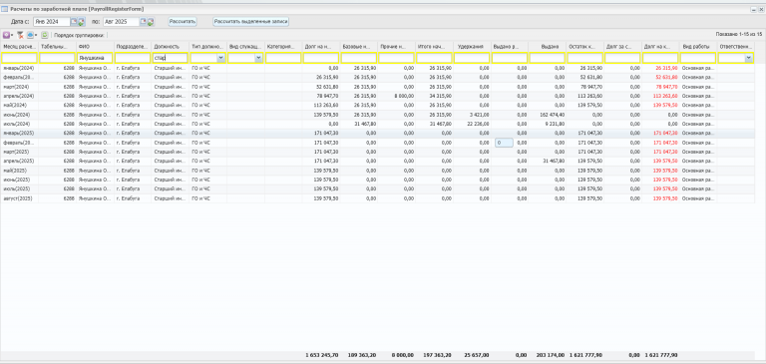The image size is (766, 364).
Task: Sort by the 'Удержания' column header
Action: pyautogui.click(x=472, y=47)
